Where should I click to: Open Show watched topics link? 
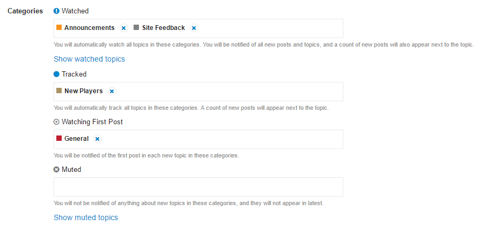click(x=89, y=59)
